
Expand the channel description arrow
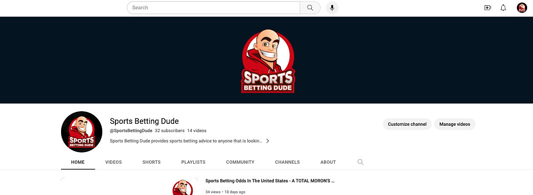[x=267, y=141]
